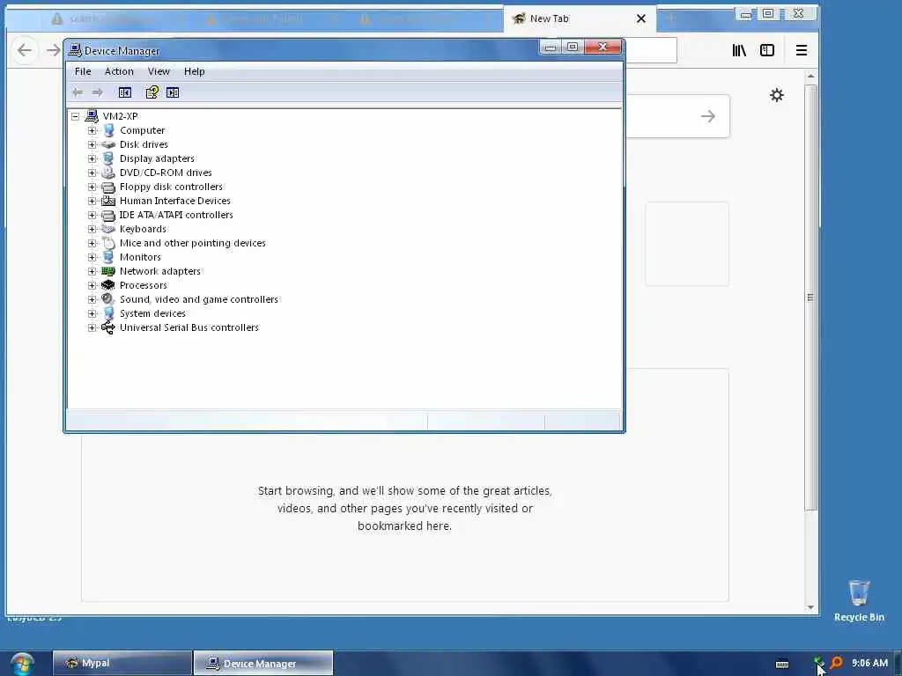Click the IDE ATA/ATAPI controllers icon
This screenshot has height=676, width=902.
coord(108,215)
